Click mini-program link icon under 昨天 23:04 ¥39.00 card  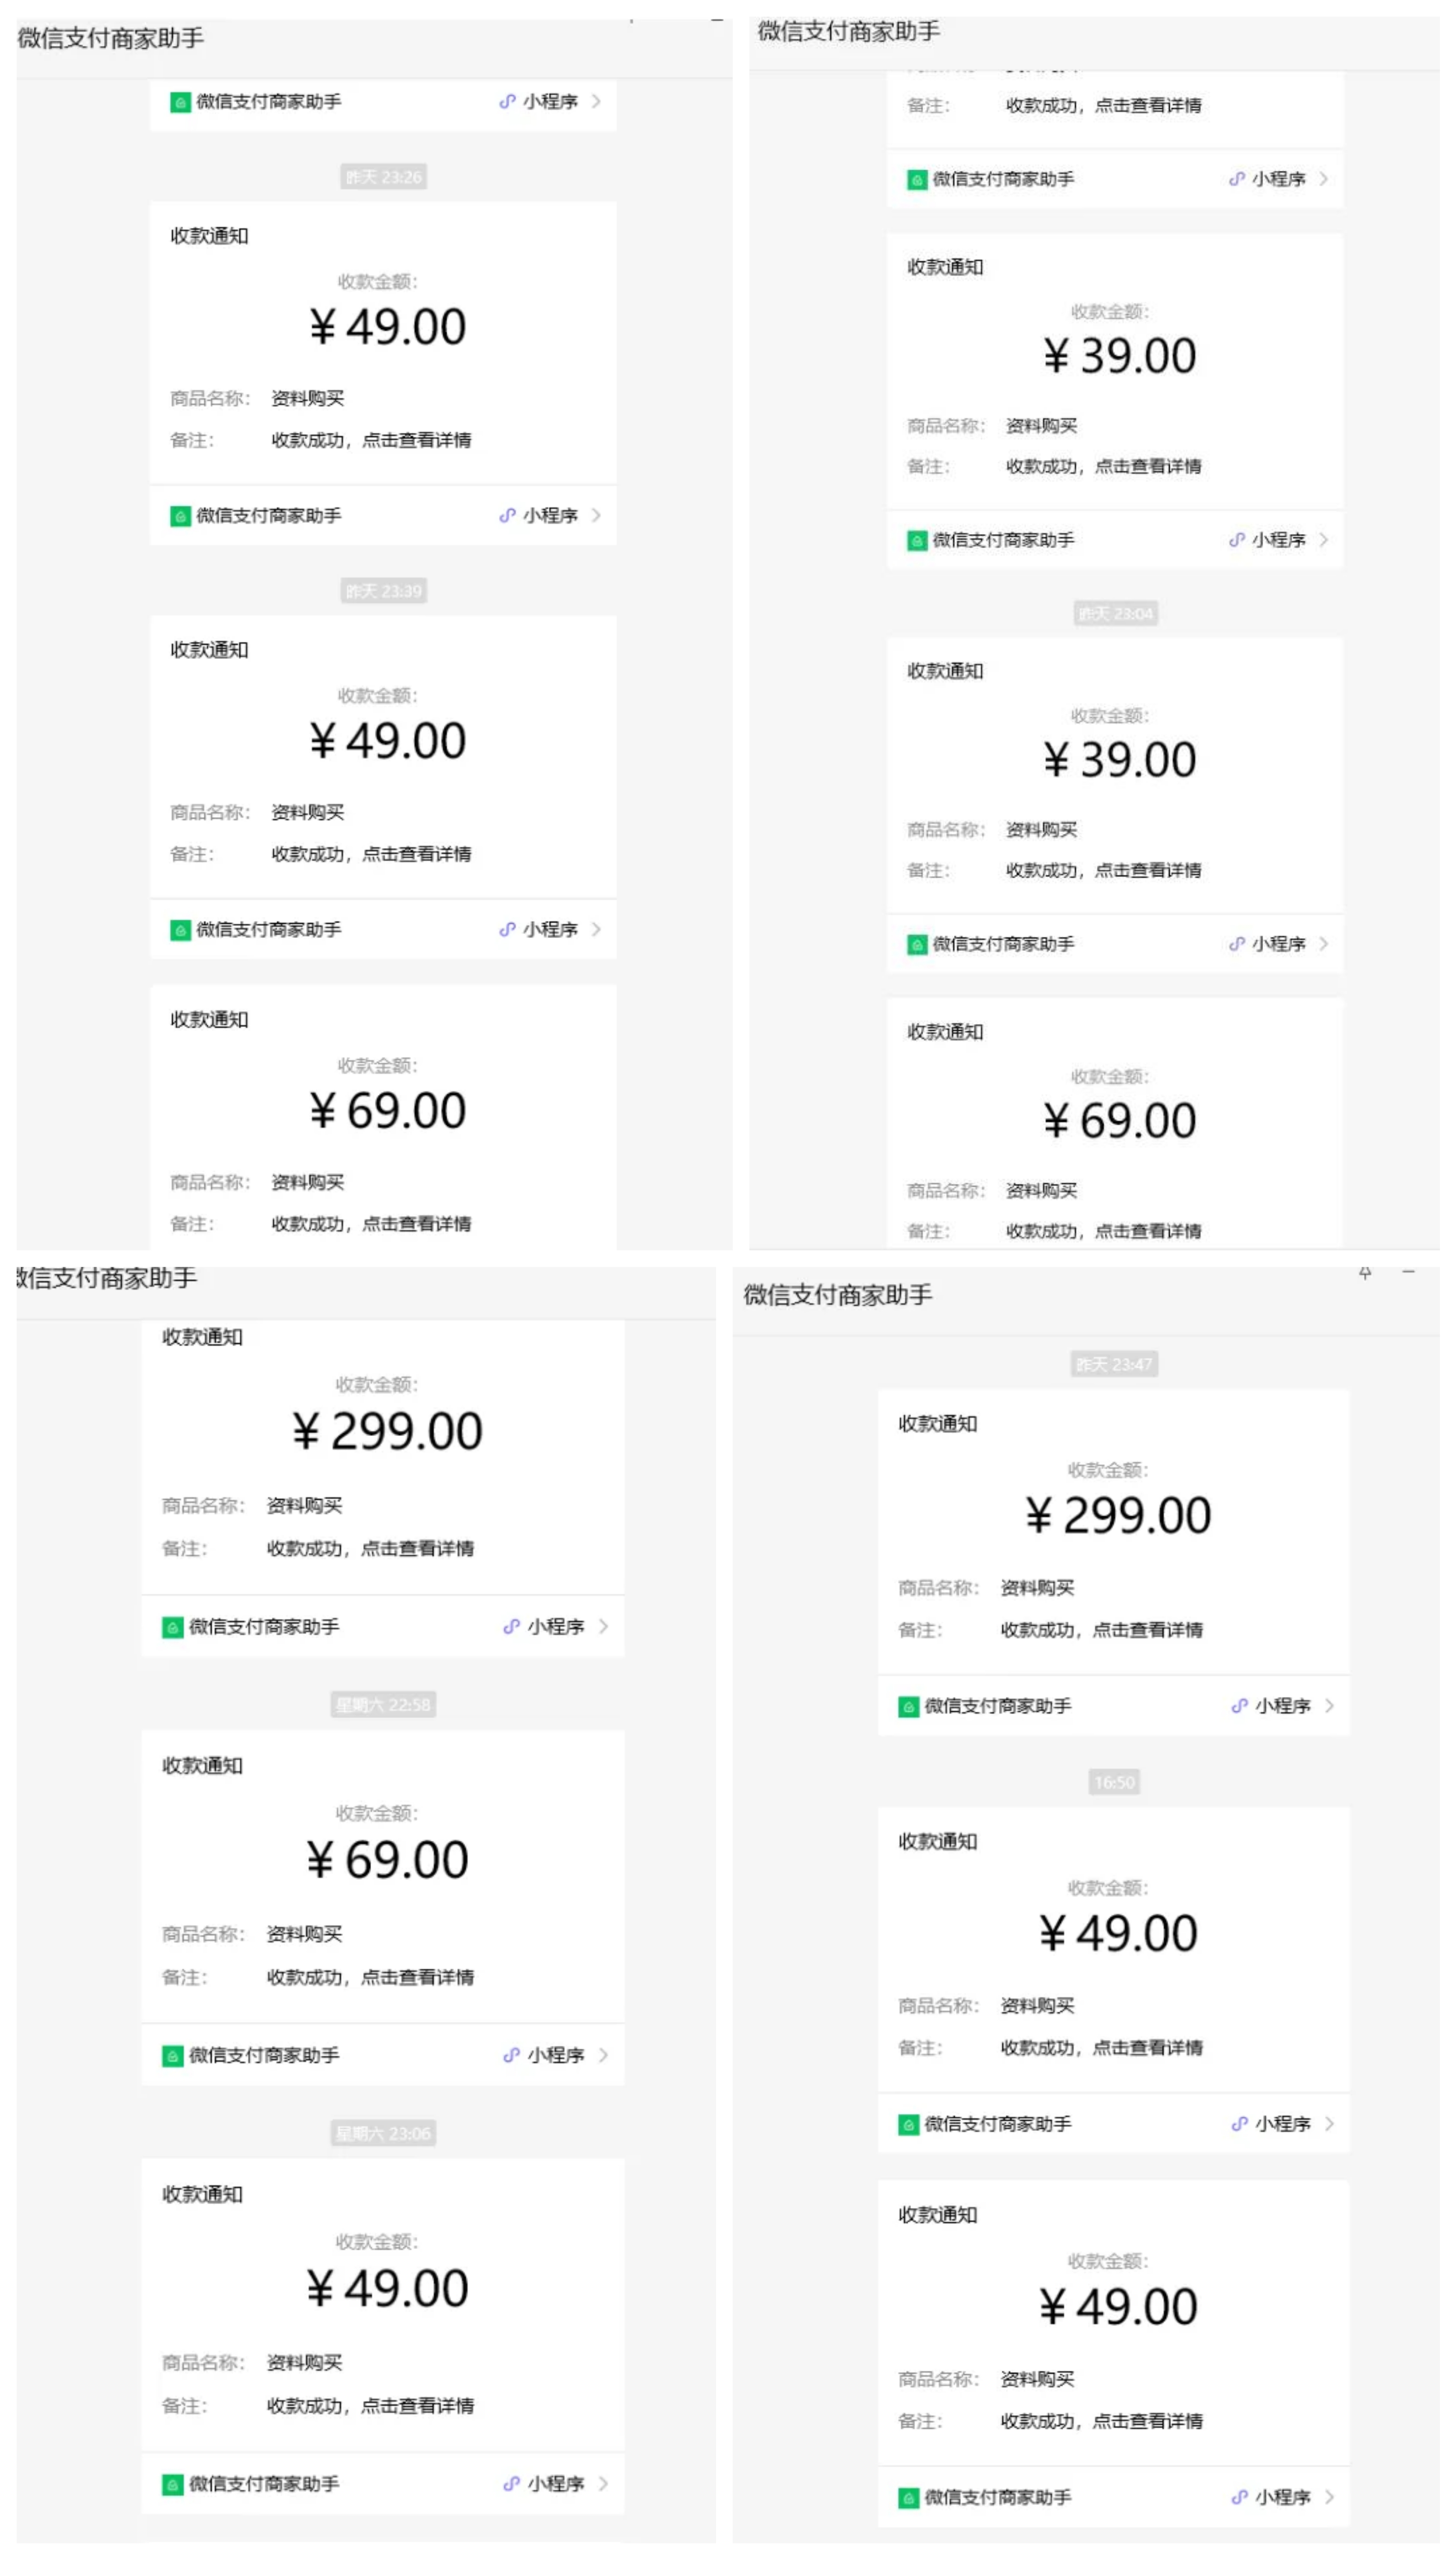[x=1237, y=944]
